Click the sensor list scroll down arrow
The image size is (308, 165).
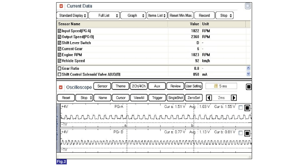248,74
